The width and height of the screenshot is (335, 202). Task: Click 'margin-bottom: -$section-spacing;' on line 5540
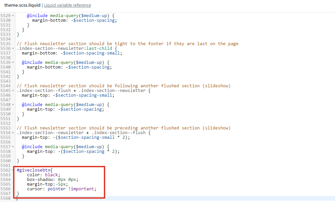pos(69,67)
